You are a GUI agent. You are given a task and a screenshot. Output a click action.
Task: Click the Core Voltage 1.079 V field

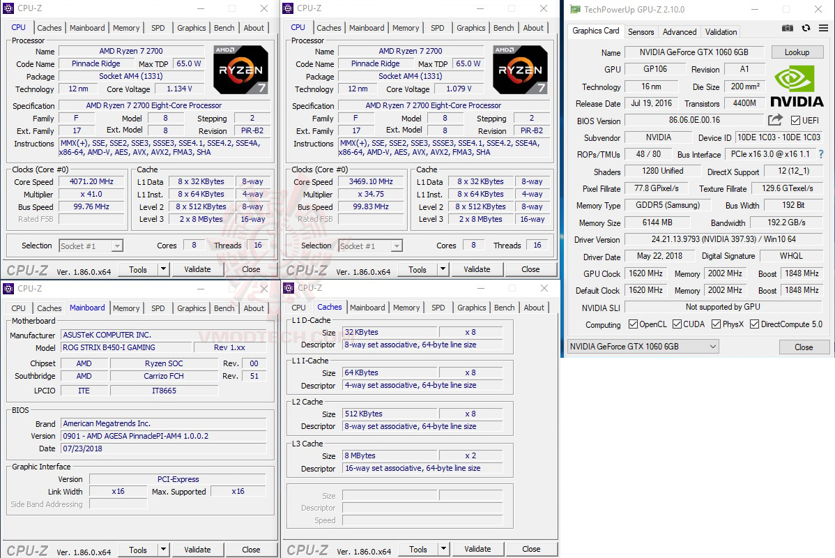(459, 89)
